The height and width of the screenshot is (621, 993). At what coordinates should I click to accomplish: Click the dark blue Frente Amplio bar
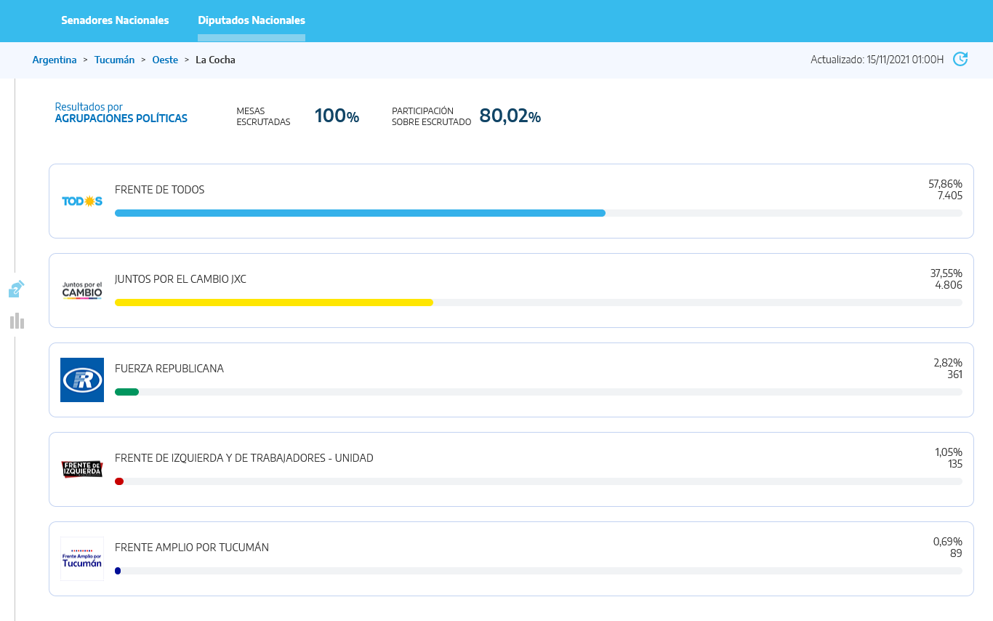118,571
